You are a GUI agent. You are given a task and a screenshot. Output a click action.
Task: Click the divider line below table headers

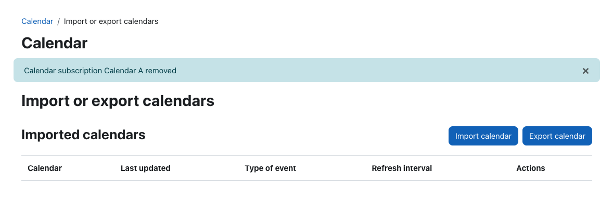[307, 180]
